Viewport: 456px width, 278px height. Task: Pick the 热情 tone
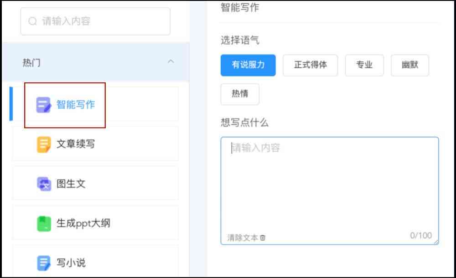(x=240, y=94)
